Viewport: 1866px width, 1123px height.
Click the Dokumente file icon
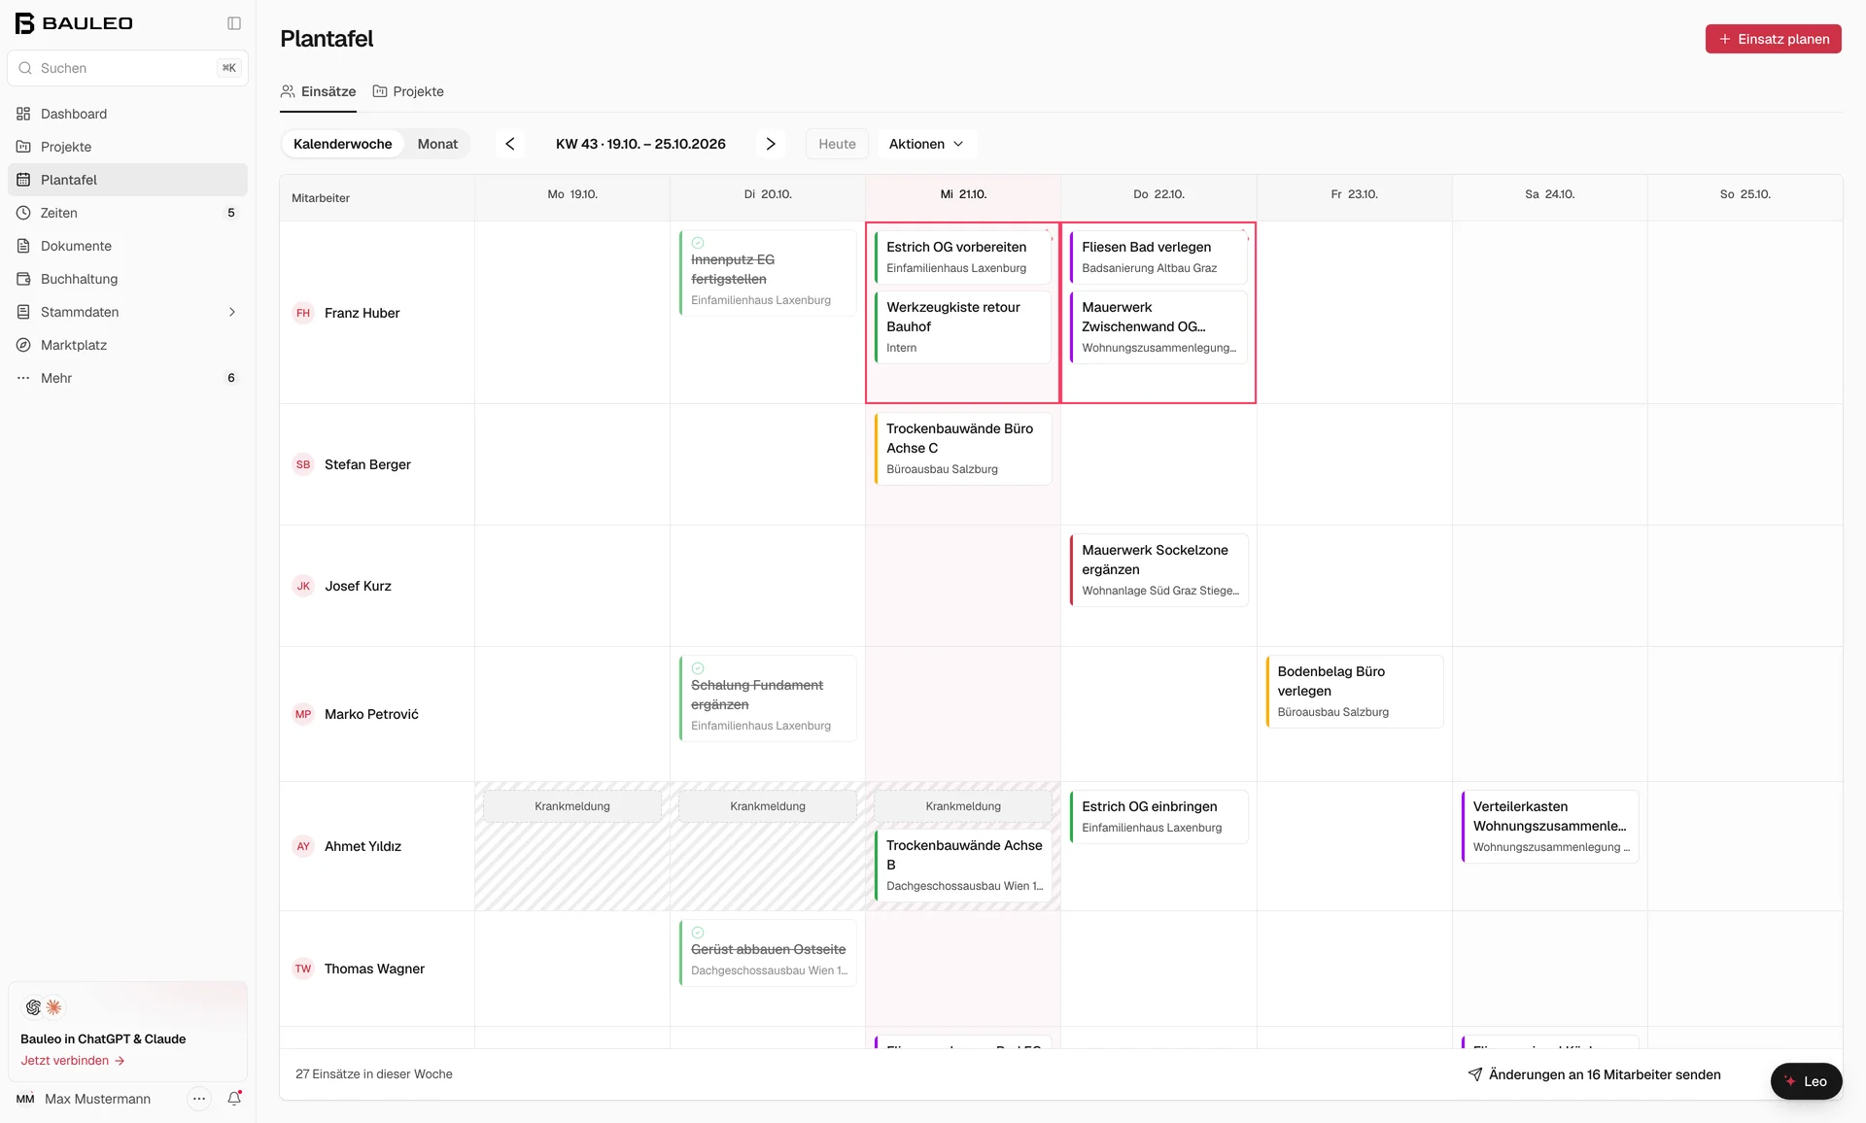coord(23,246)
